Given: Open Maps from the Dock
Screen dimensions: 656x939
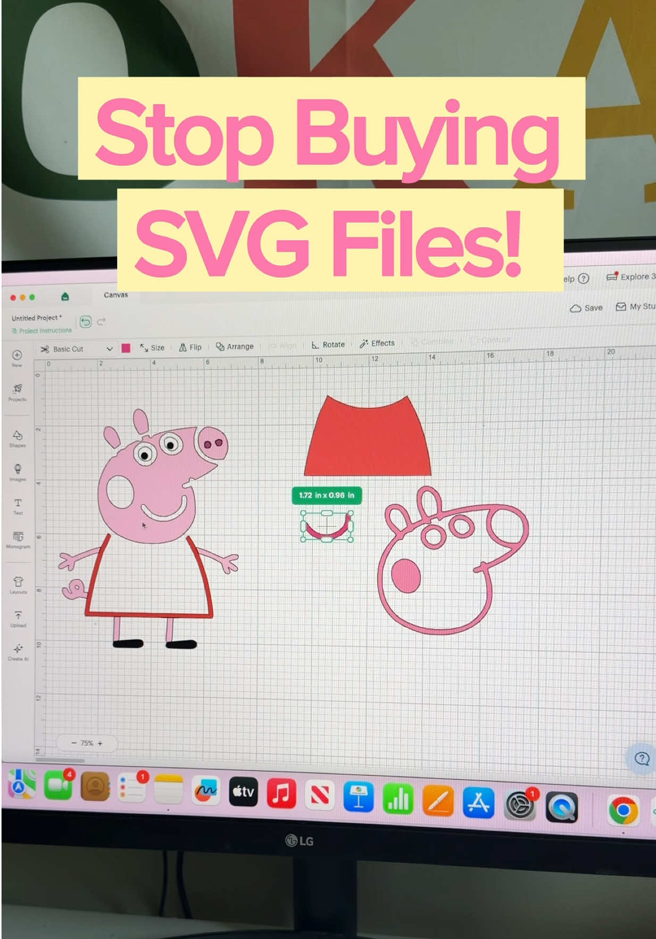Looking at the screenshot, I should point(22,785).
